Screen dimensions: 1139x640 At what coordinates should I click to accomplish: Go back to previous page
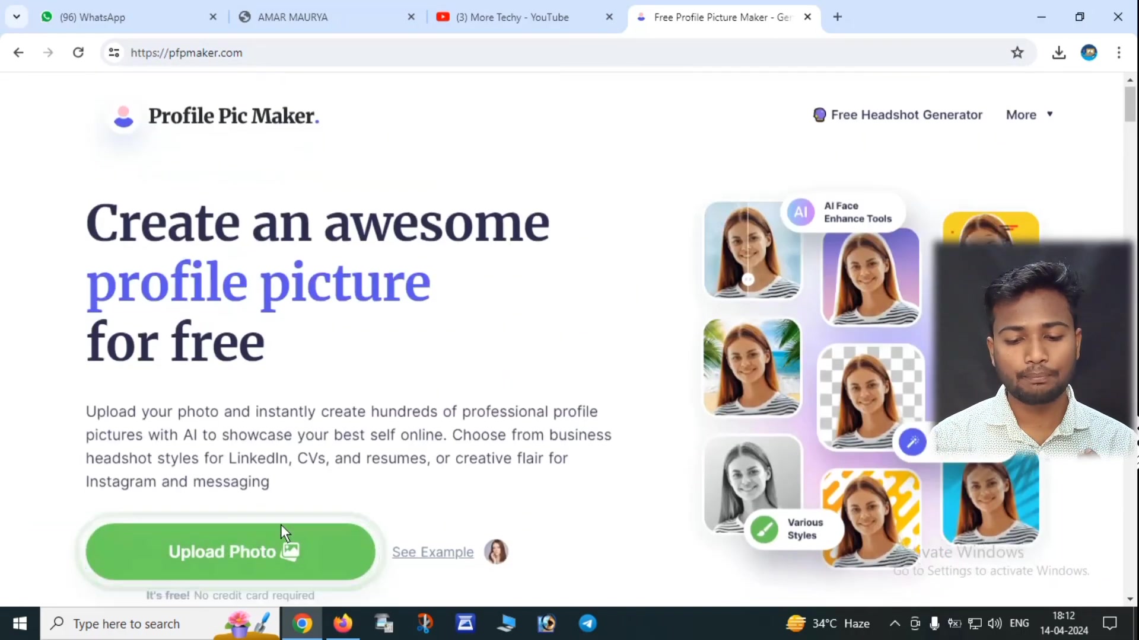tap(18, 53)
